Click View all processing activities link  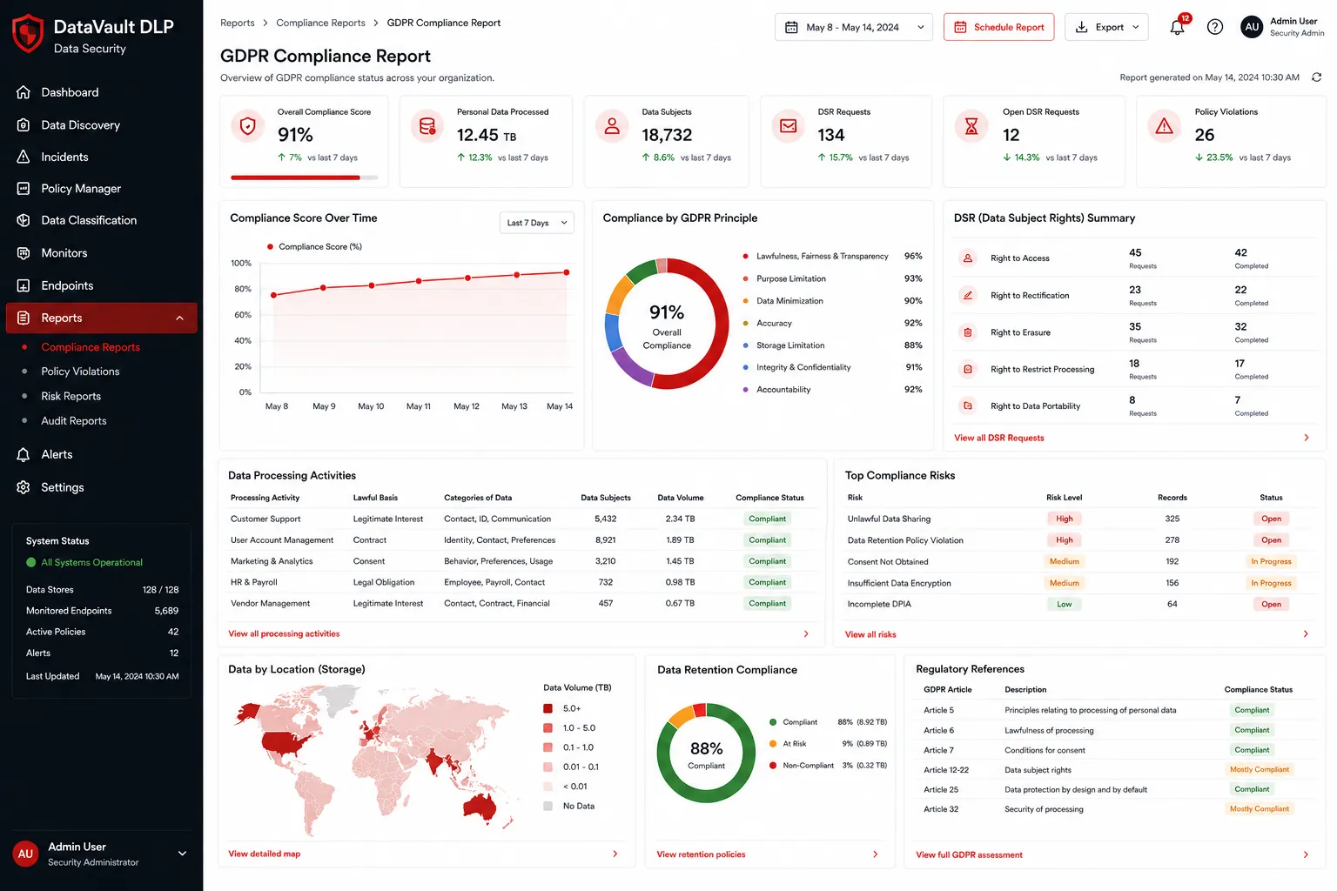click(284, 633)
